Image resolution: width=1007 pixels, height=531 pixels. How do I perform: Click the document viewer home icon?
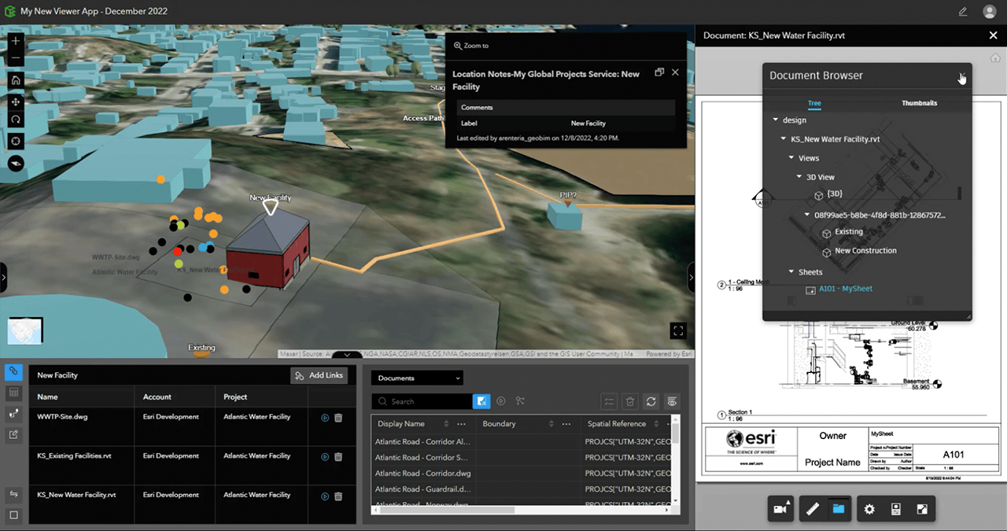tap(995, 58)
